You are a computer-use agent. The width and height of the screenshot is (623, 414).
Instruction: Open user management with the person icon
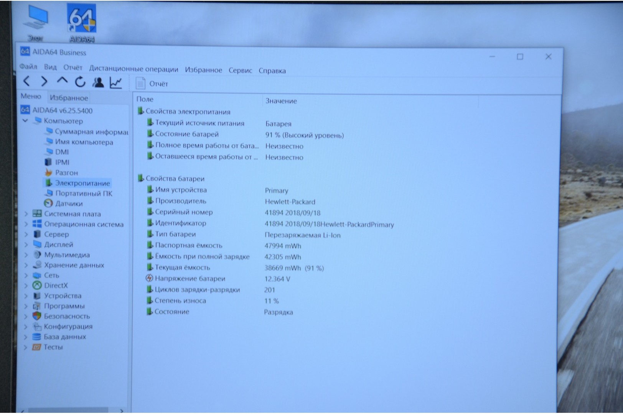click(x=98, y=82)
